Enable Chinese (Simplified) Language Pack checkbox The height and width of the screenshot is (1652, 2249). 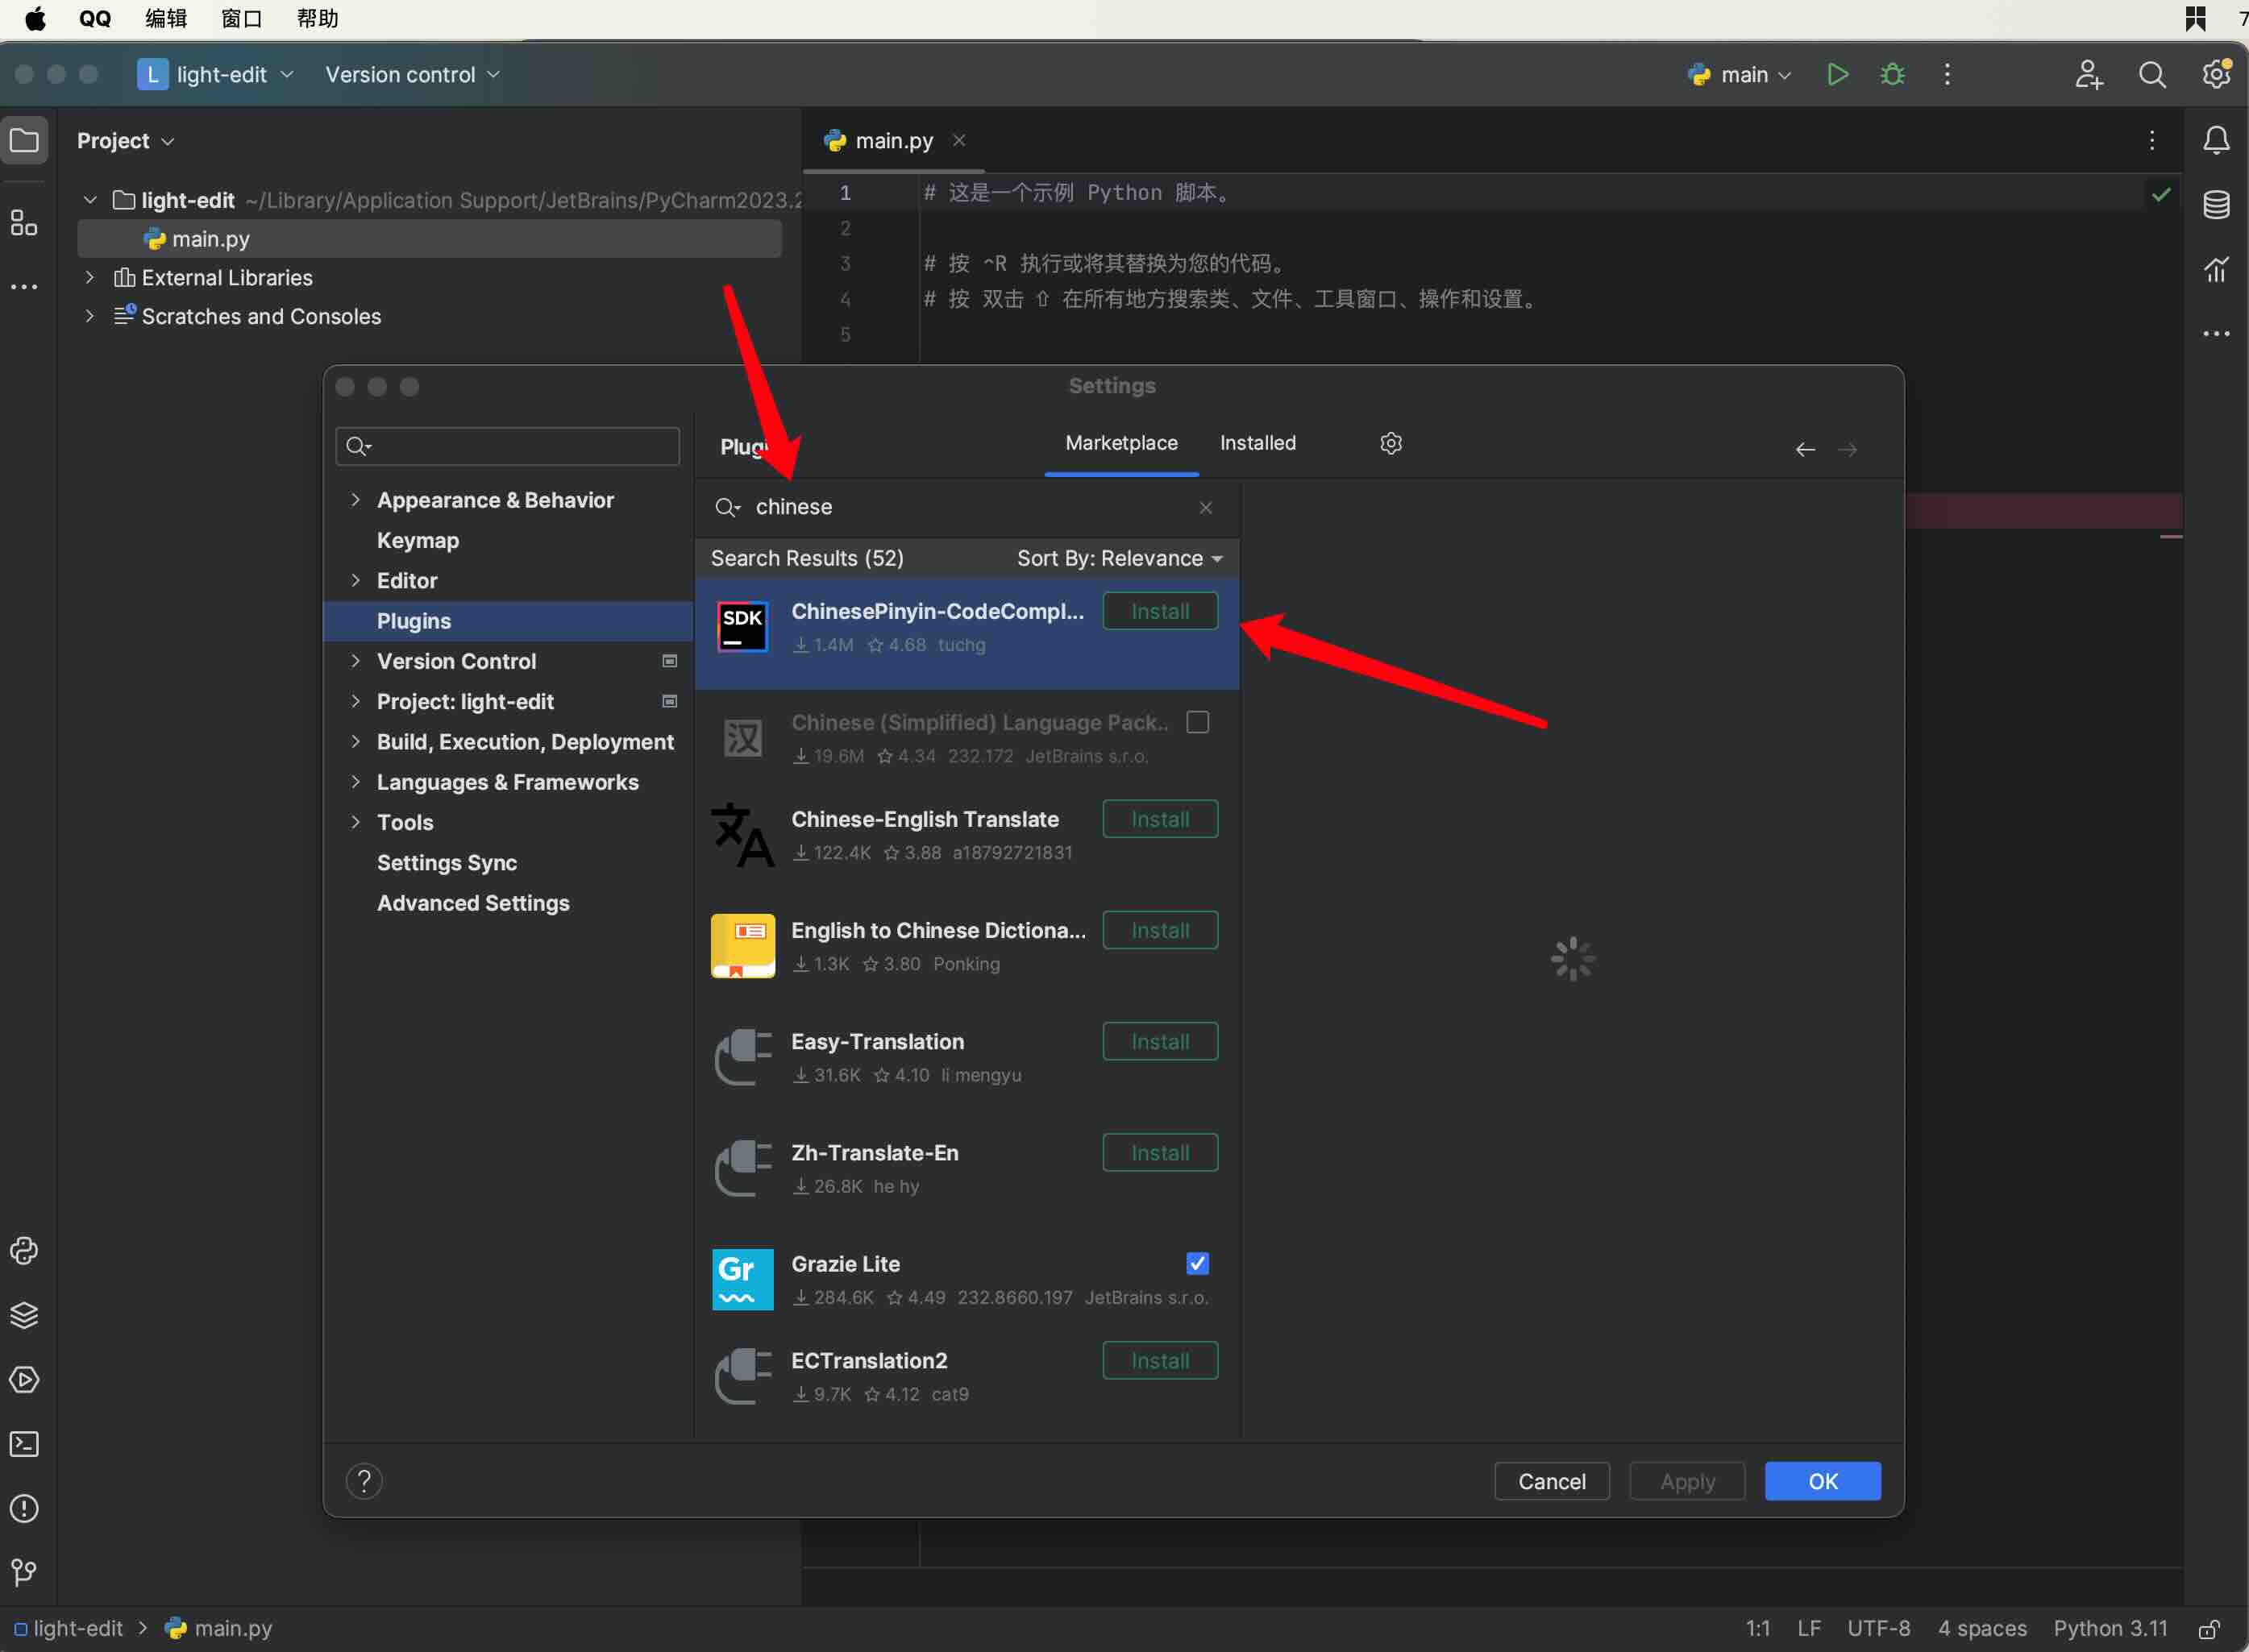(1197, 723)
